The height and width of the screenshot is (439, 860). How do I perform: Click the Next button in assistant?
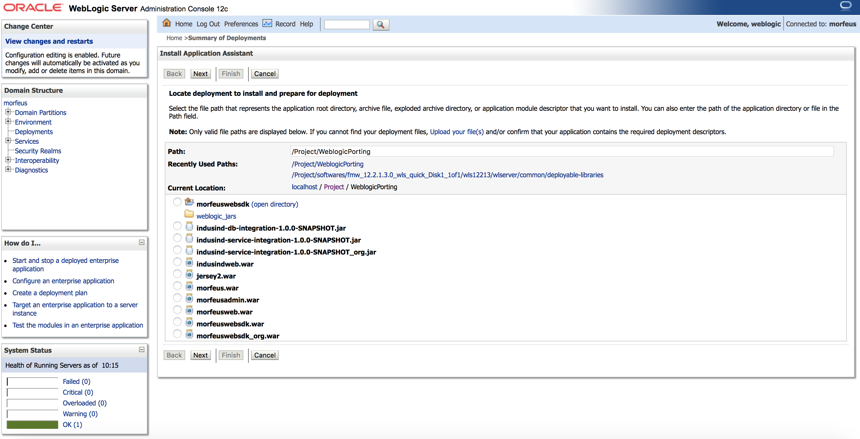[x=200, y=73]
